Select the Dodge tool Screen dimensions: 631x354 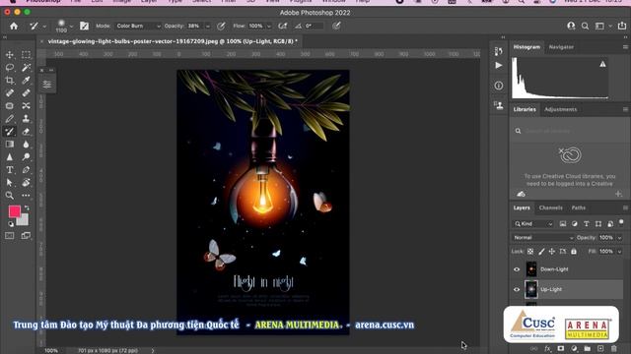click(x=26, y=157)
